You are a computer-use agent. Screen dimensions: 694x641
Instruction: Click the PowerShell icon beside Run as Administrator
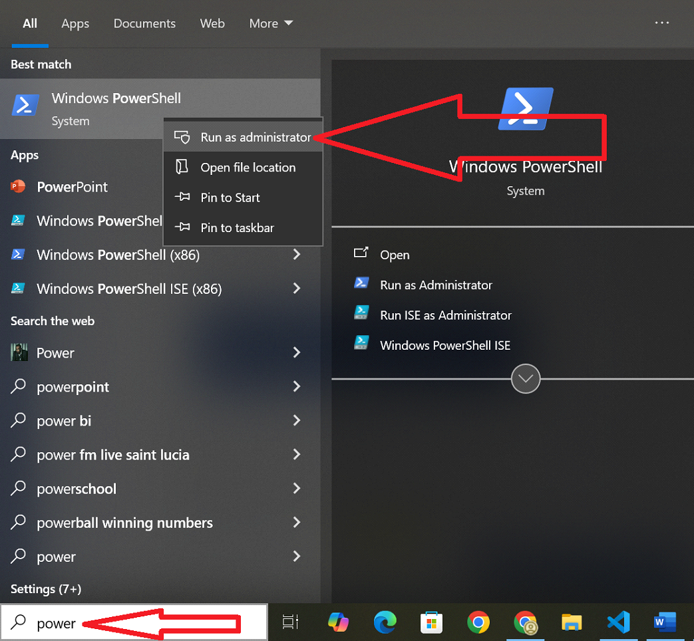point(361,282)
